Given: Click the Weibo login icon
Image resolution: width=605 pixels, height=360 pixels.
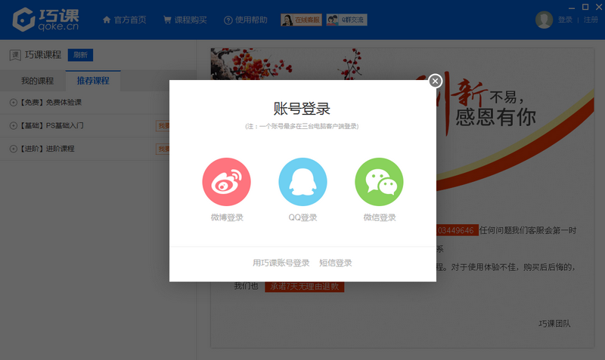Looking at the screenshot, I should coord(226,182).
